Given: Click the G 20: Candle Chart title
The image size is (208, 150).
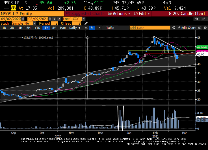Looking at the screenshot, I should [x=187, y=14].
